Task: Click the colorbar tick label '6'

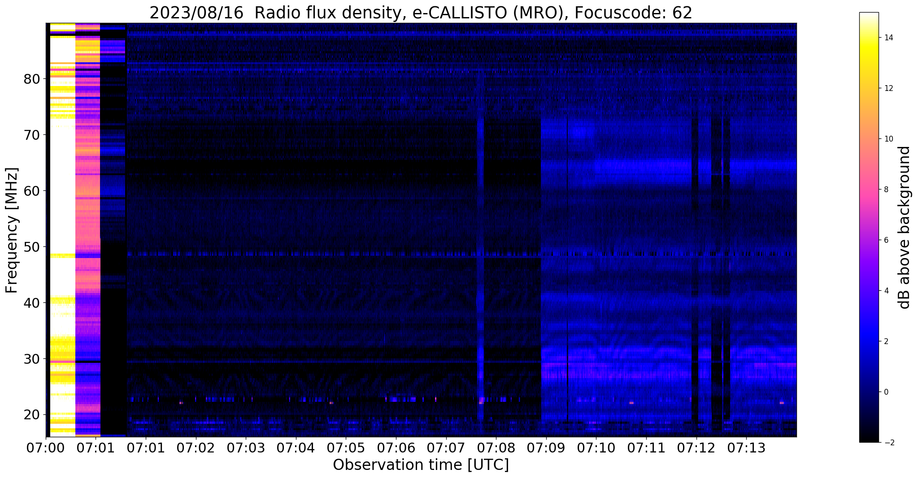Action: point(886,240)
